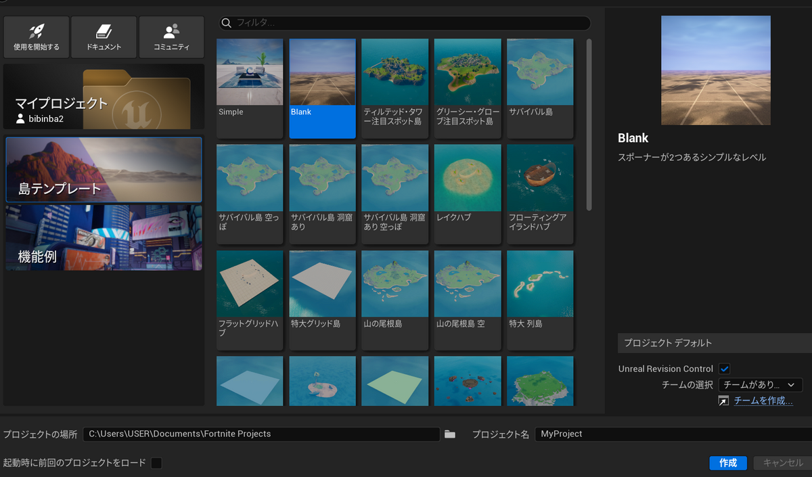Image resolution: width=812 pixels, height=477 pixels.
Task: Toggle 起動時に前回のプロジェクトをロード checkbox
Action: coord(156,463)
